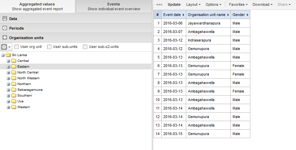Click the Sri Lanka open folder icon
Image resolution: width=296 pixels, height=150 pixels.
point(8,55)
